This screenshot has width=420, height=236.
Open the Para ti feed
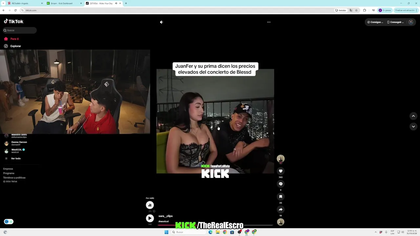coord(11,39)
